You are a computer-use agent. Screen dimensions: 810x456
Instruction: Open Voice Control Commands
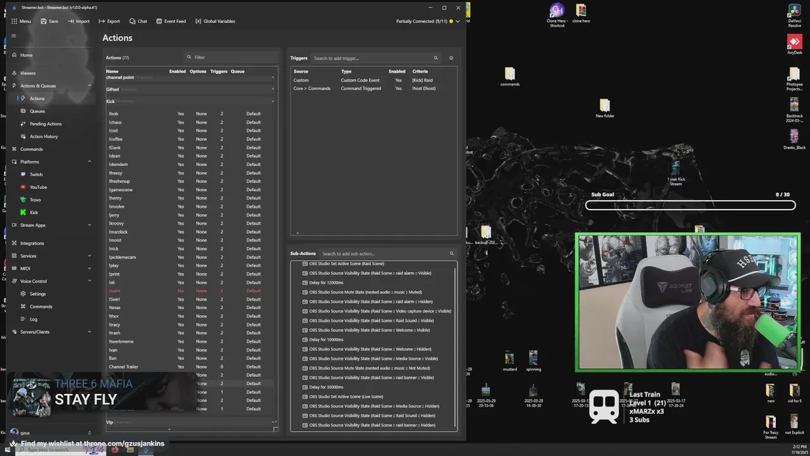pyautogui.click(x=40, y=307)
